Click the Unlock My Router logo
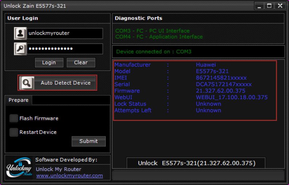Screen dimensions: 289x185 (19, 168)
